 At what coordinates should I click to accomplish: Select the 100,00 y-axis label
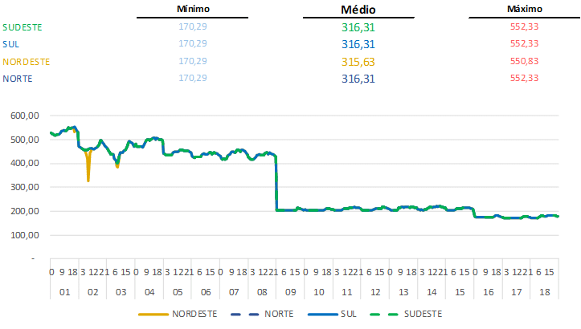coord(25,235)
